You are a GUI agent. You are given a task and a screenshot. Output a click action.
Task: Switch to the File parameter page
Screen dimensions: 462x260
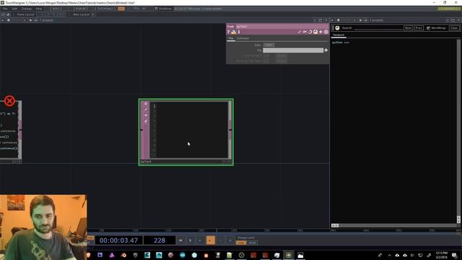[x=231, y=38]
